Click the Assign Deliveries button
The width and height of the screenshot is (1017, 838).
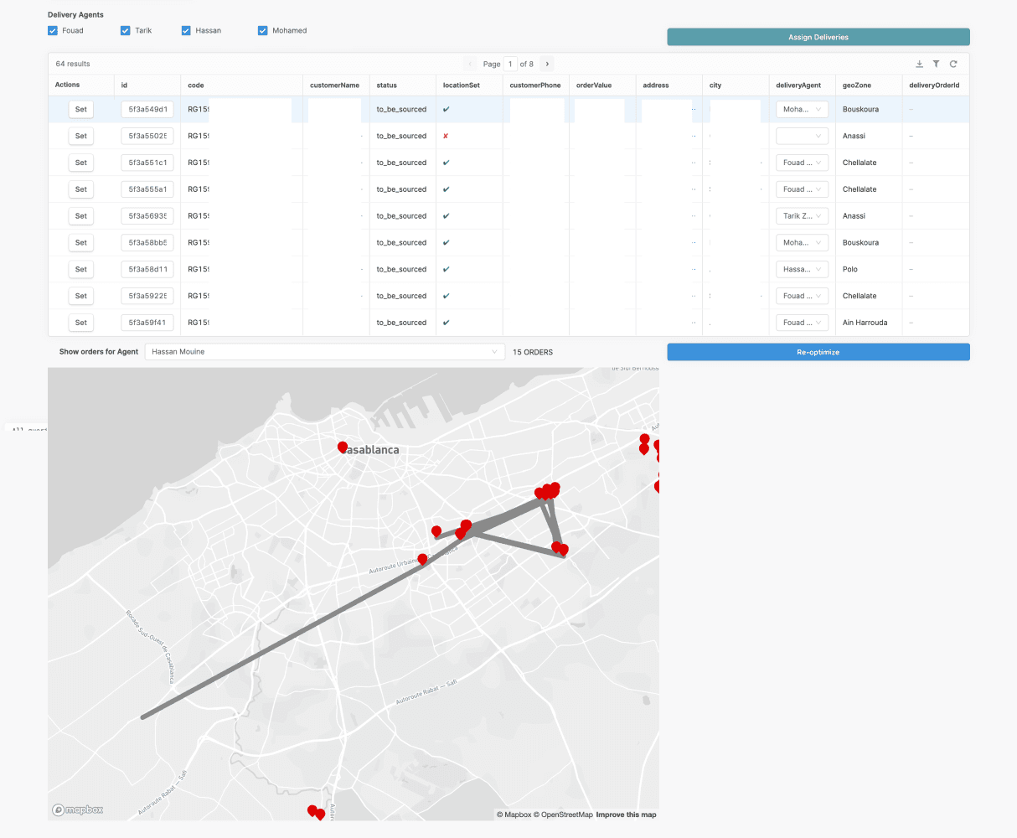(818, 37)
